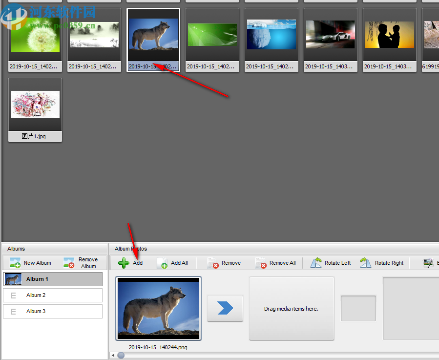
Task: Click the green plus Add icon
Action: pos(124,263)
